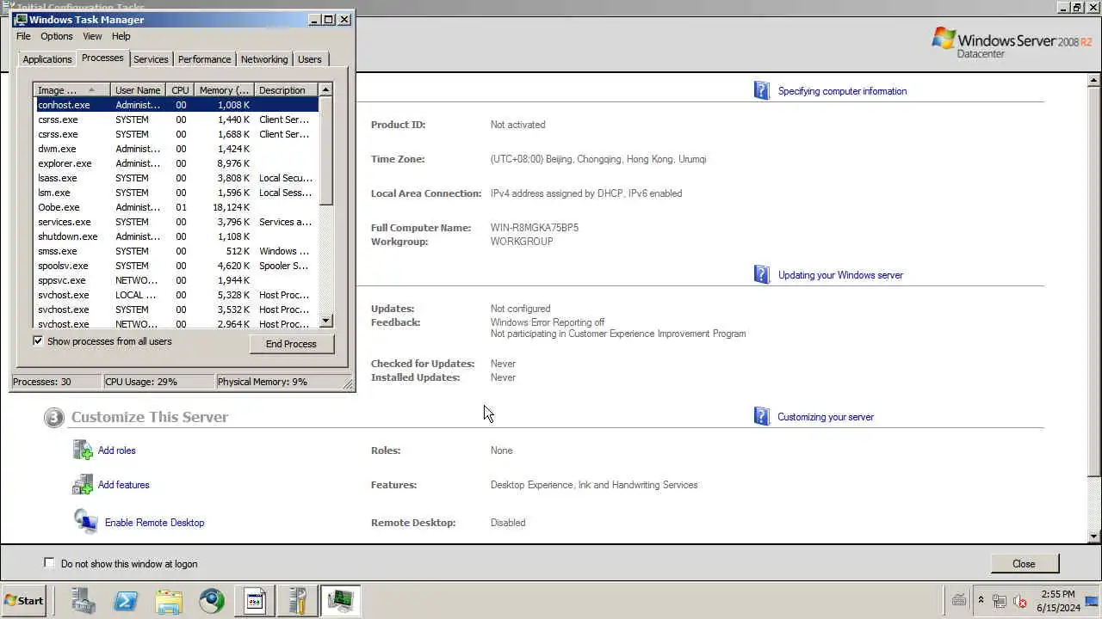Switch to the document window taskbar button
This screenshot has height=619, width=1102.
255,600
